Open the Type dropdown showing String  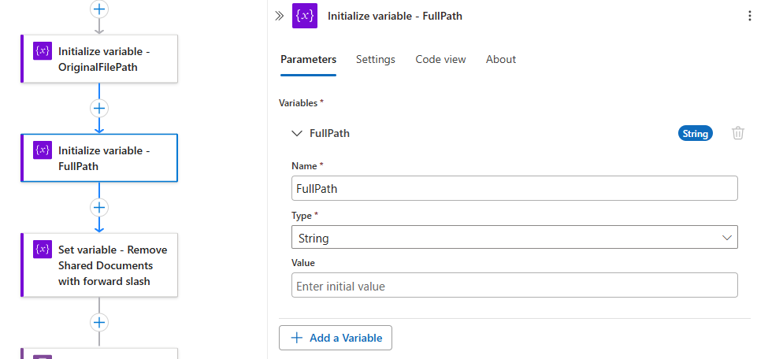click(514, 237)
